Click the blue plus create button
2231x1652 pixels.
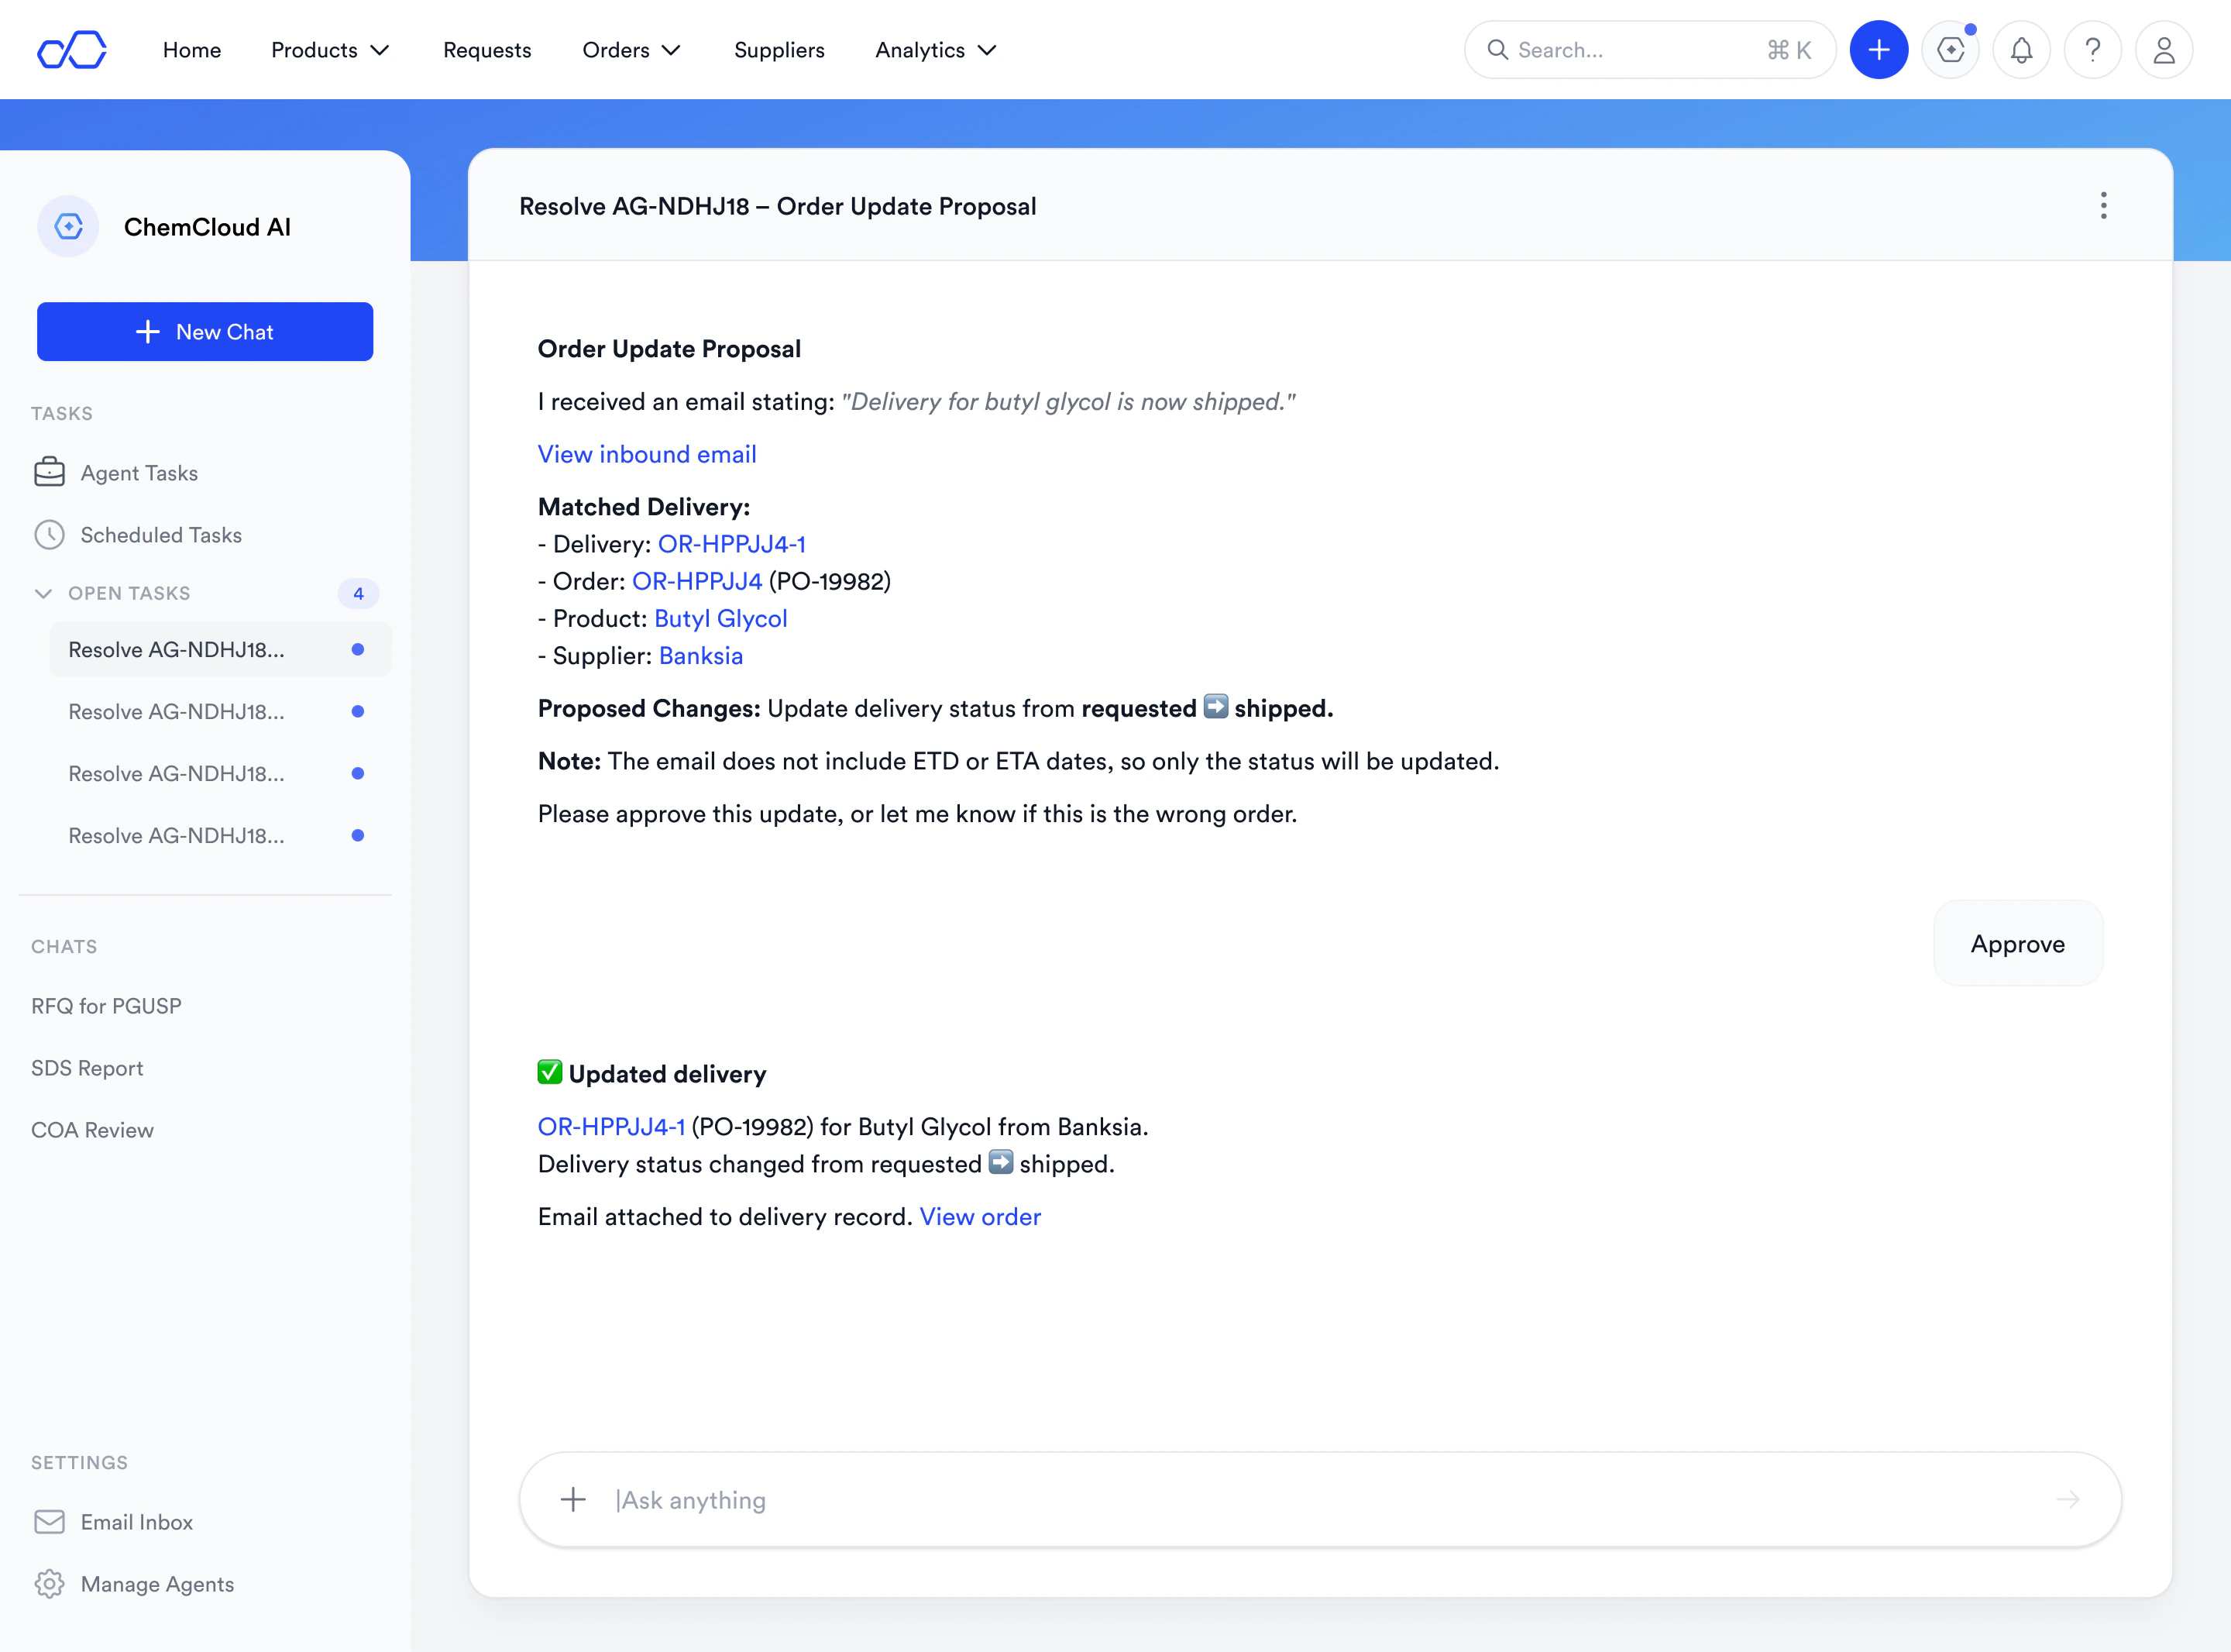1879,50
